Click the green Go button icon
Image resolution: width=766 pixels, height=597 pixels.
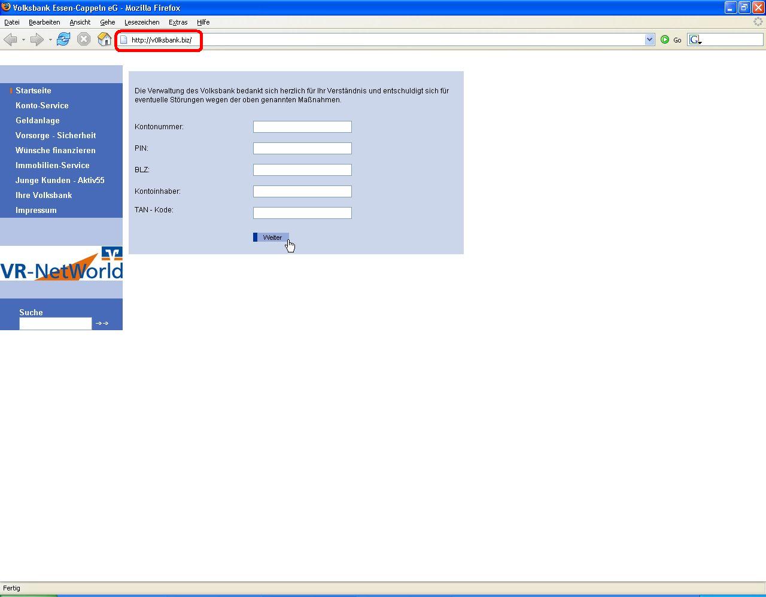pyautogui.click(x=665, y=39)
